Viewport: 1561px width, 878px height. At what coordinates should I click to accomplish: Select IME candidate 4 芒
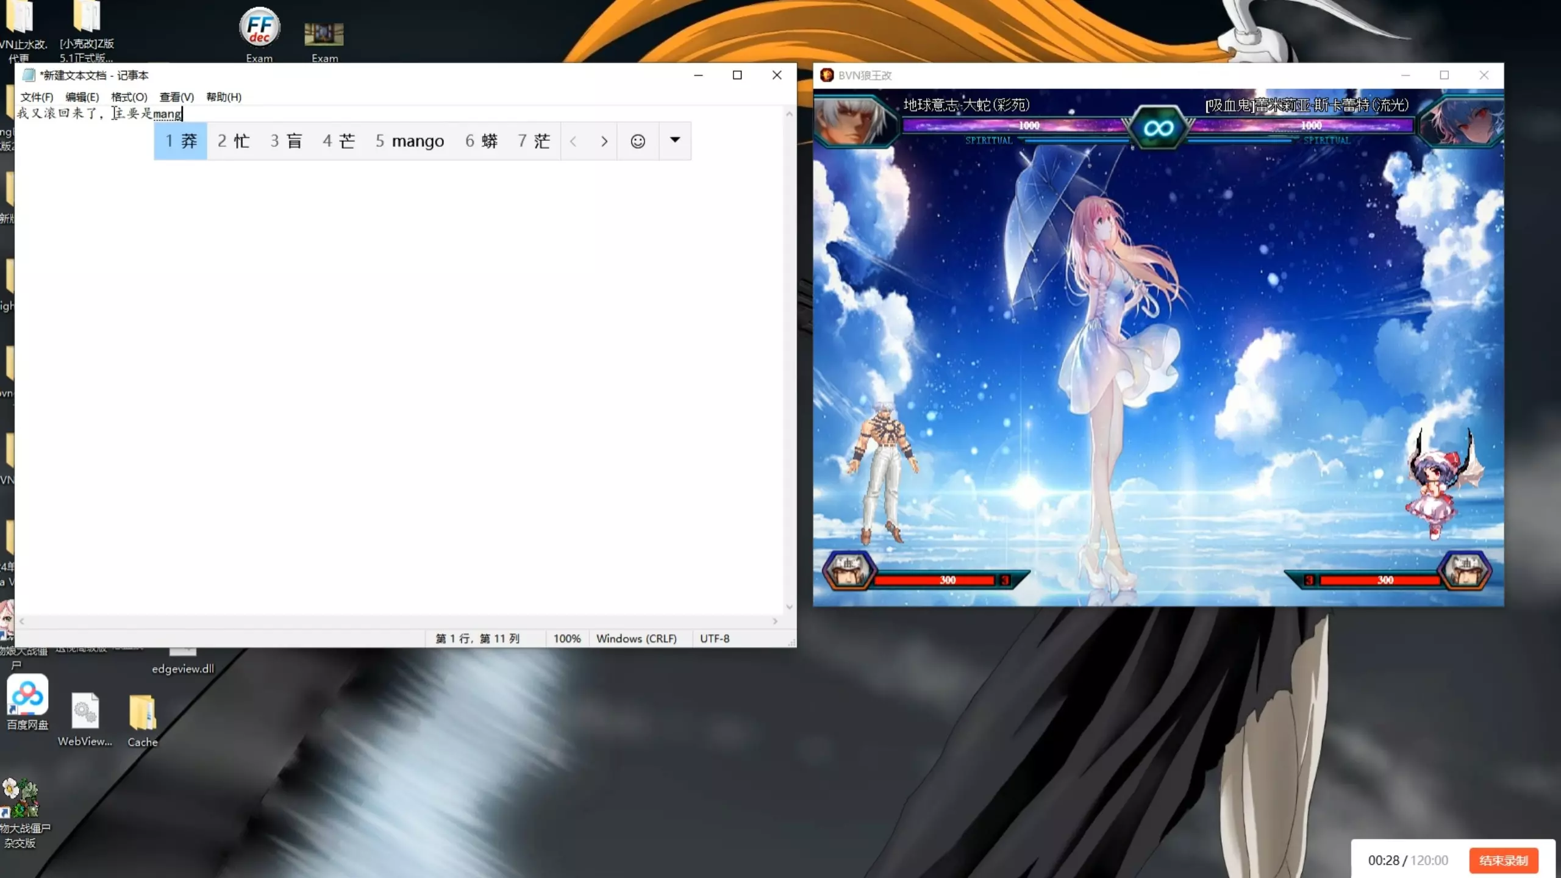pos(338,141)
